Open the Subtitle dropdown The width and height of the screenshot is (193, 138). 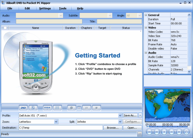(x=110, y=15)
